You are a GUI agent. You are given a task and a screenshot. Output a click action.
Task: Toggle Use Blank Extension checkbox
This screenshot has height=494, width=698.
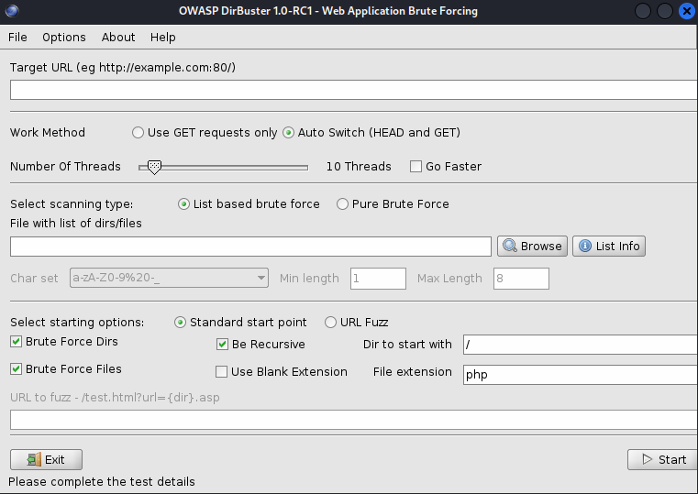222,372
